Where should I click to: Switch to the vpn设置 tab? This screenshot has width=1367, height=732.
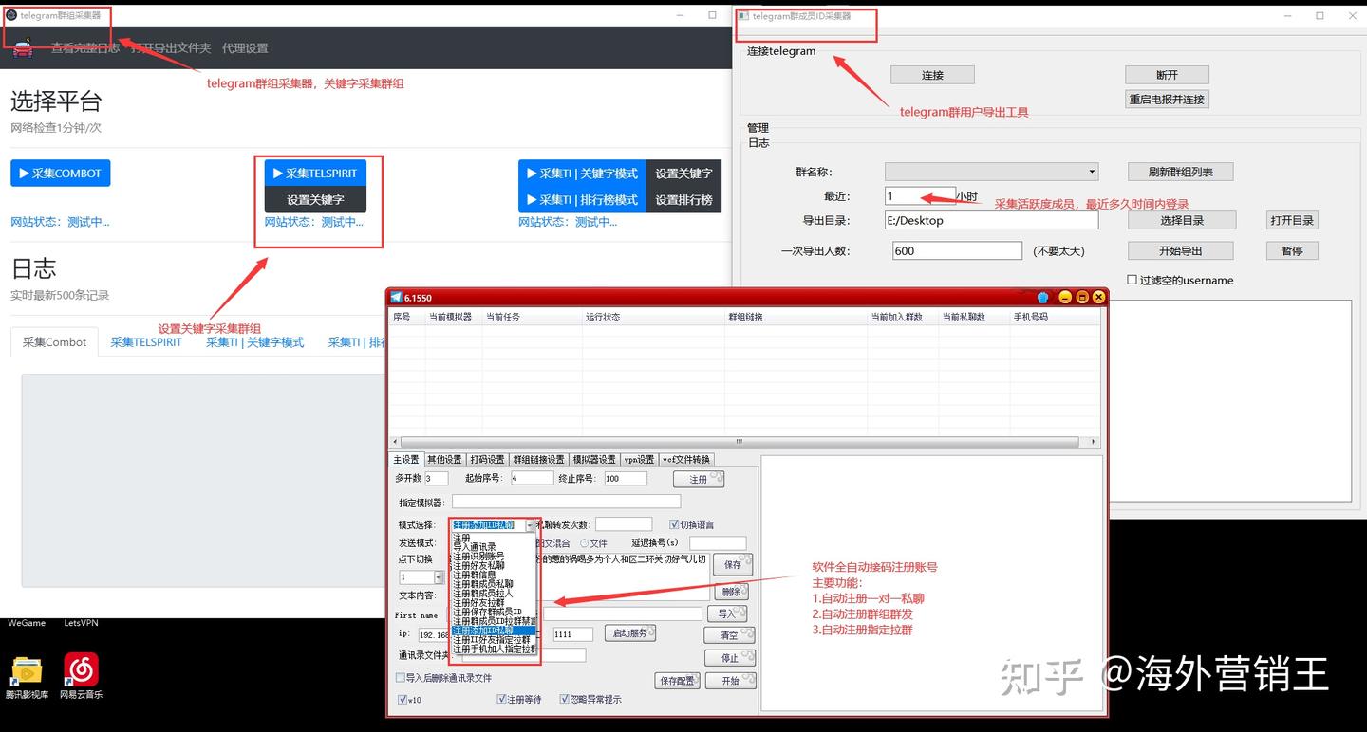click(x=638, y=459)
